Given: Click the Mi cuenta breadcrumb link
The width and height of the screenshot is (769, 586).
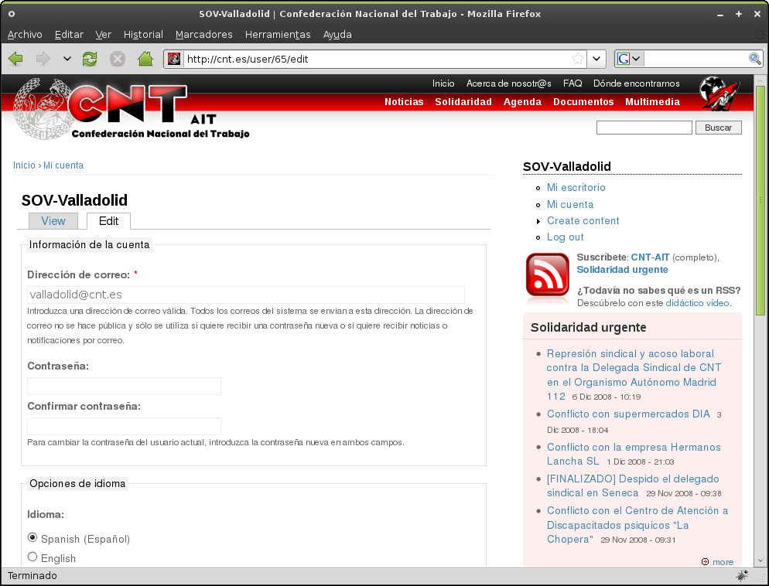Looking at the screenshot, I should click(x=63, y=165).
